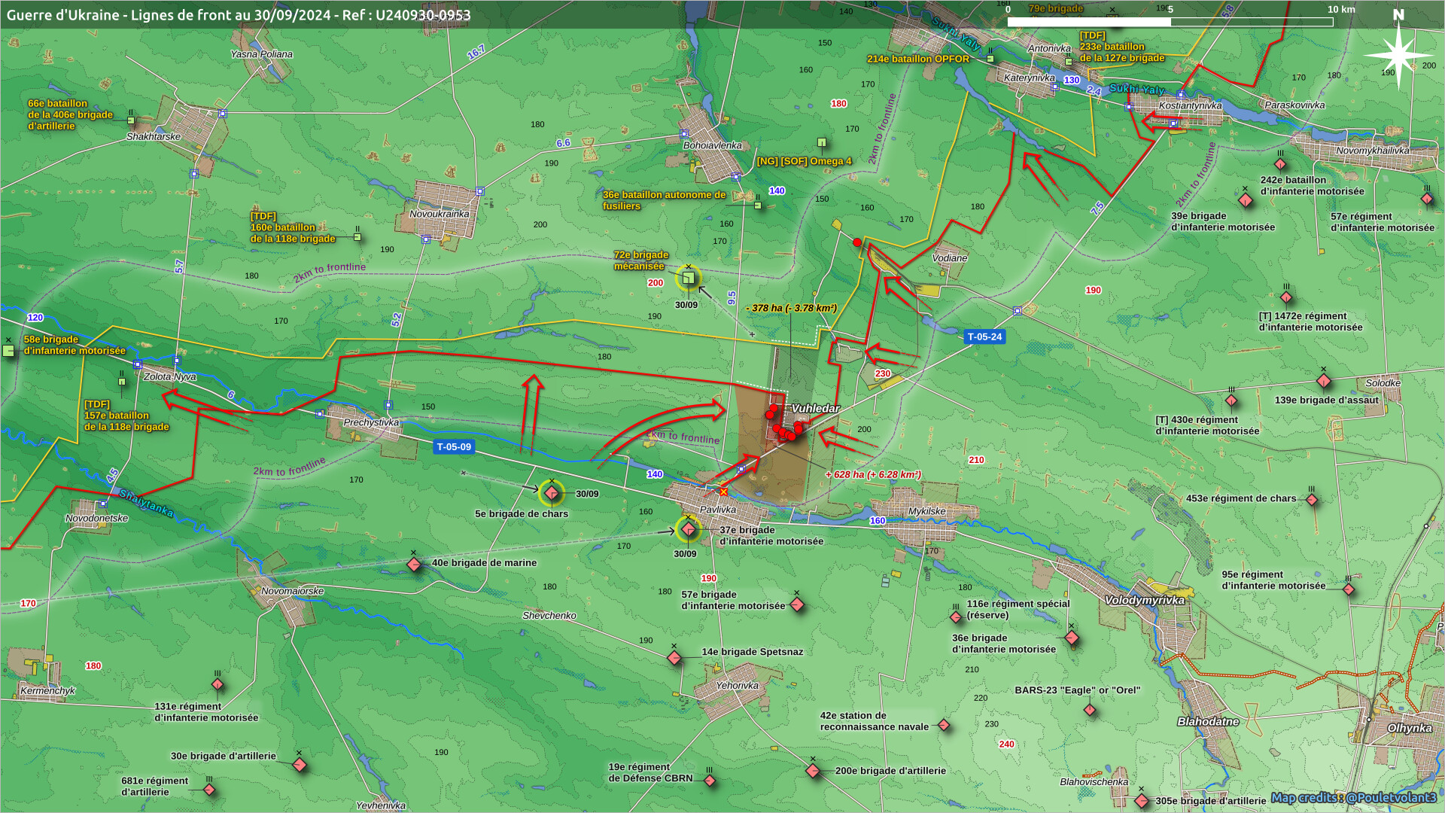Click the Map credits @Pouletvolant3 text
The height and width of the screenshot is (813, 1445).
pyautogui.click(x=1353, y=798)
